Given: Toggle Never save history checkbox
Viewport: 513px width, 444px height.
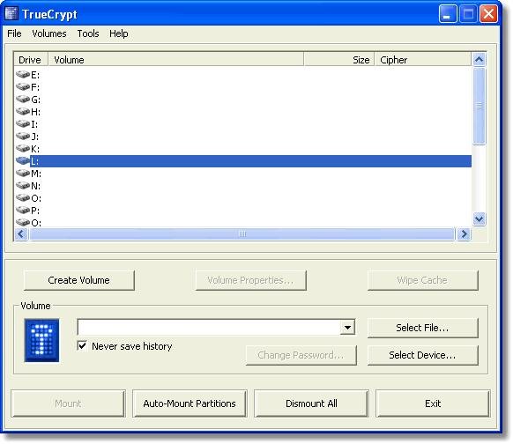Looking at the screenshot, I should click(x=82, y=345).
